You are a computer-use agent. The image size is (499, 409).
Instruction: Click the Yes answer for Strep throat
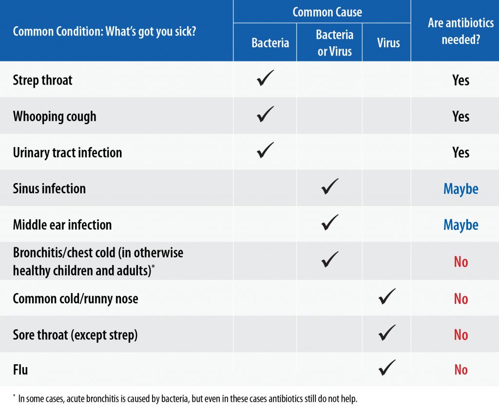point(461,80)
